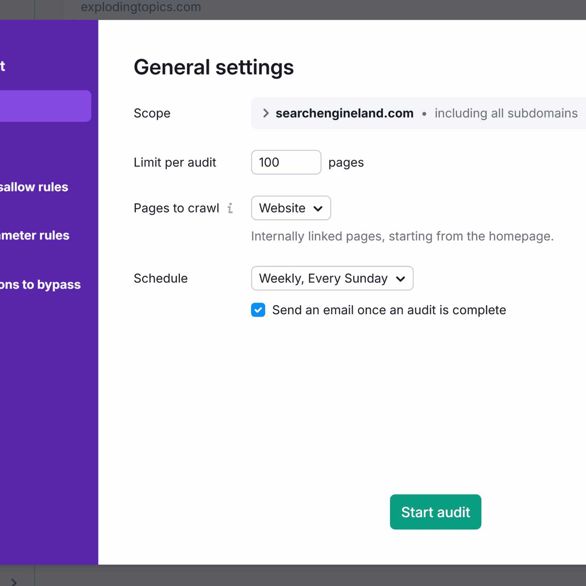Click the 'Send an email once audit complete' label
Viewport: 586px width, 586px height.
point(389,310)
